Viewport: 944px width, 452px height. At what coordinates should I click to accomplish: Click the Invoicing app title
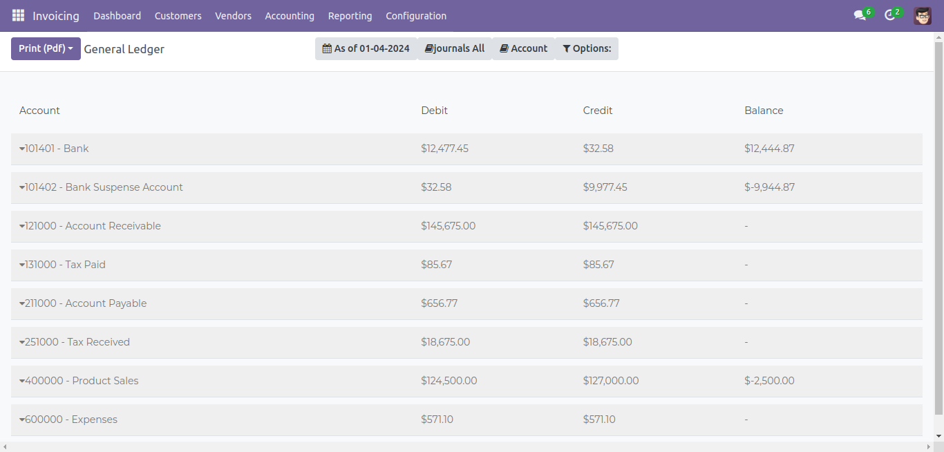pyautogui.click(x=56, y=15)
